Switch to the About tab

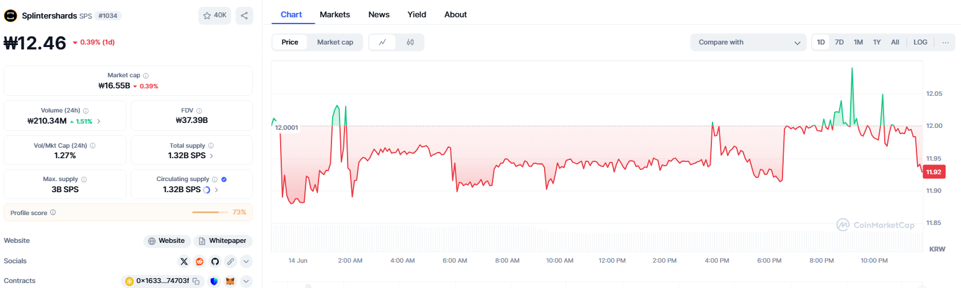pos(455,14)
